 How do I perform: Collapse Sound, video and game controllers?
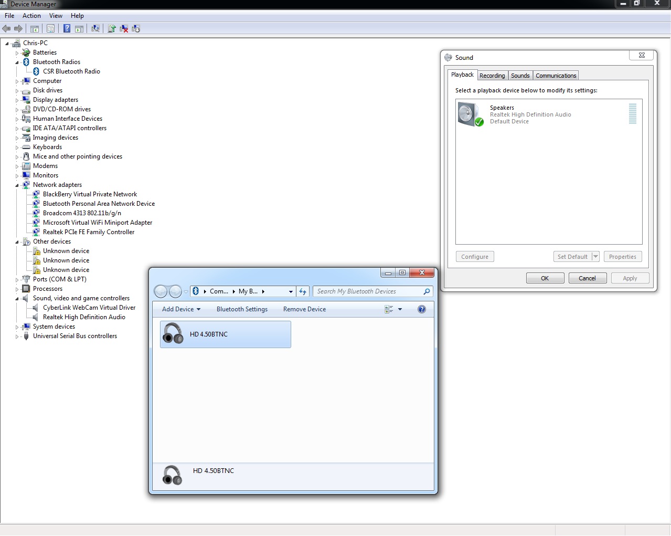[17, 299]
